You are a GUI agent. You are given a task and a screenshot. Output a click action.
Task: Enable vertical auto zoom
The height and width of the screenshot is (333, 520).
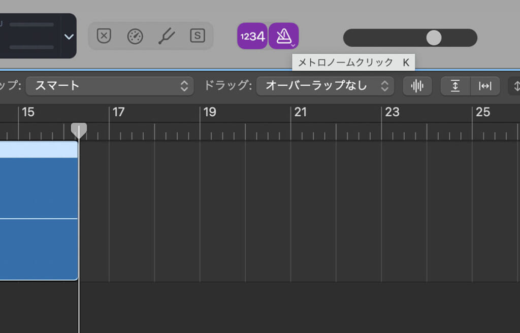[x=455, y=86]
